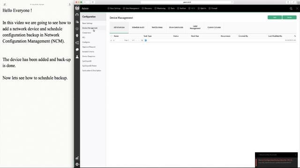The height and width of the screenshot is (168, 300).
Task: Select Device Templates in Configuration sidebar
Action: point(89,56)
